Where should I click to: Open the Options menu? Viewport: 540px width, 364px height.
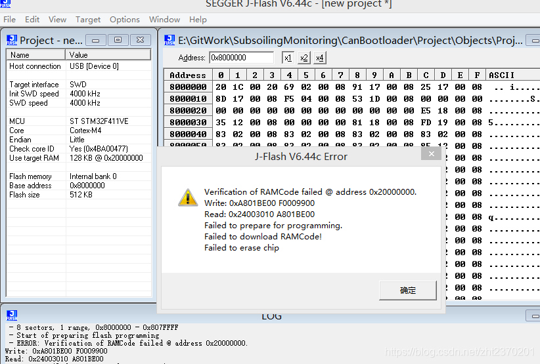click(125, 20)
